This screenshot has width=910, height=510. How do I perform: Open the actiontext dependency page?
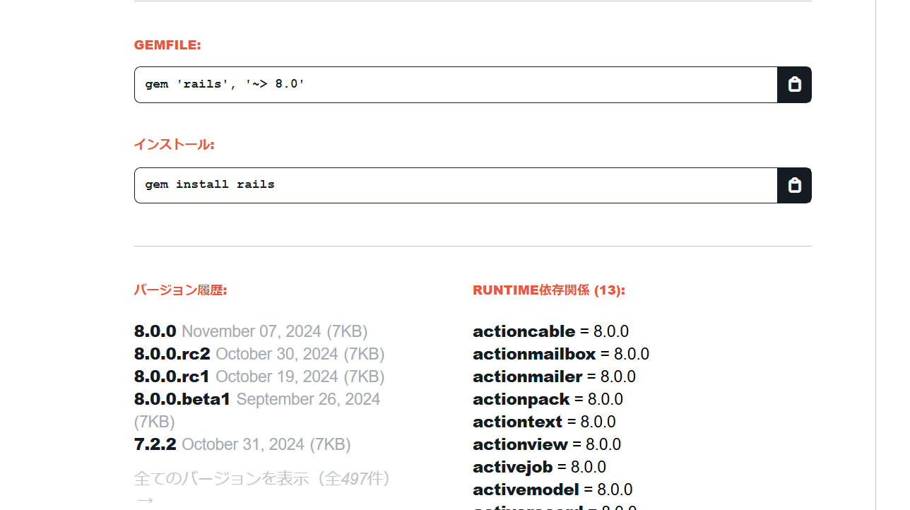point(516,422)
